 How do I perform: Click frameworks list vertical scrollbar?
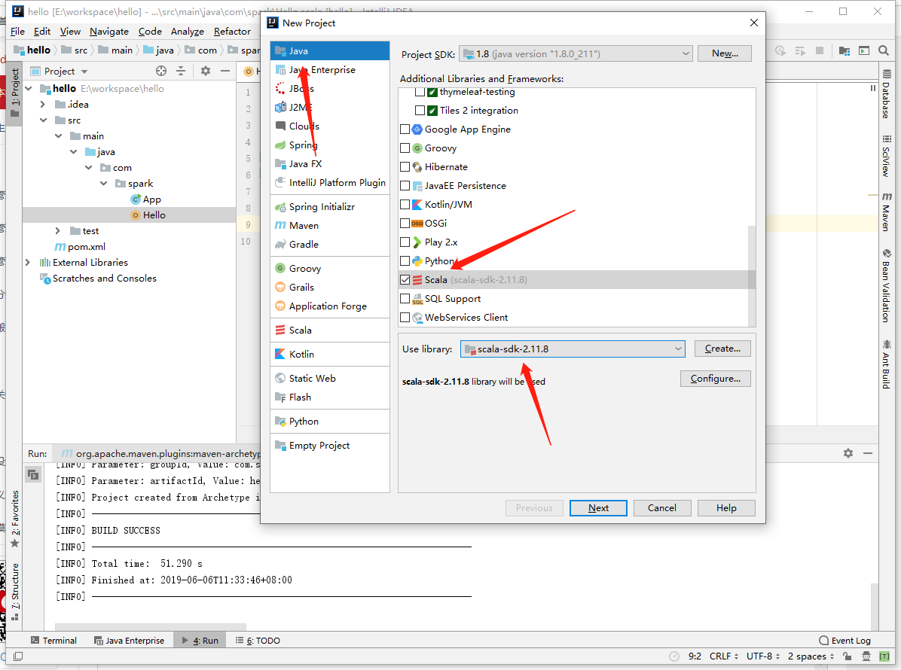[x=752, y=276]
